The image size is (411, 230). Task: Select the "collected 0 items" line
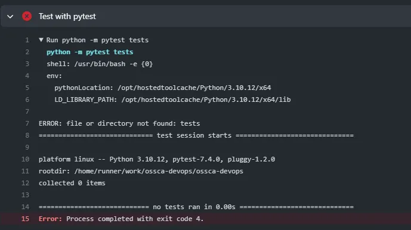[72, 183]
